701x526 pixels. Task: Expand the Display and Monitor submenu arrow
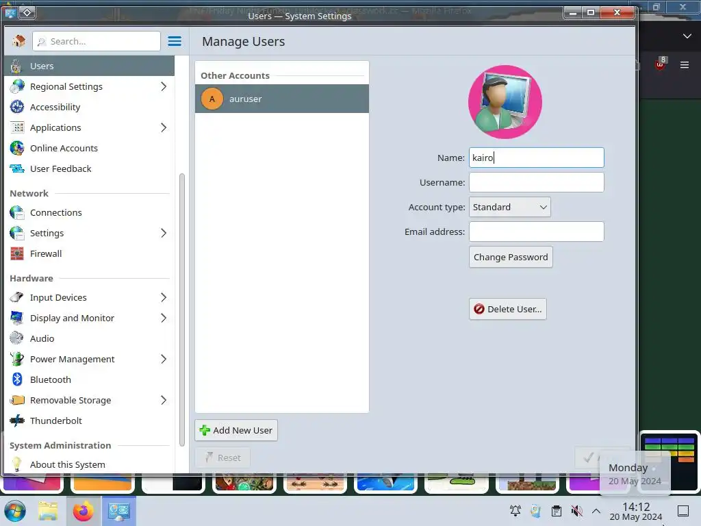(164, 318)
